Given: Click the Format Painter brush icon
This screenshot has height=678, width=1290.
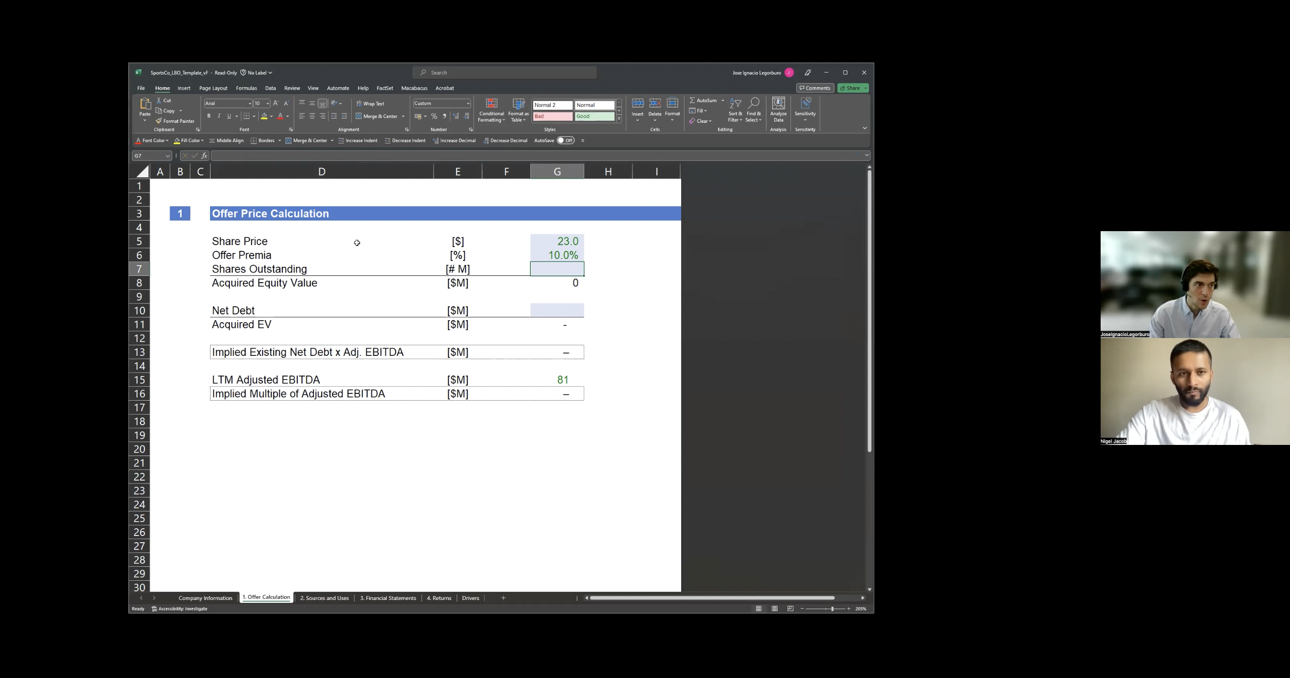Looking at the screenshot, I should click(159, 121).
